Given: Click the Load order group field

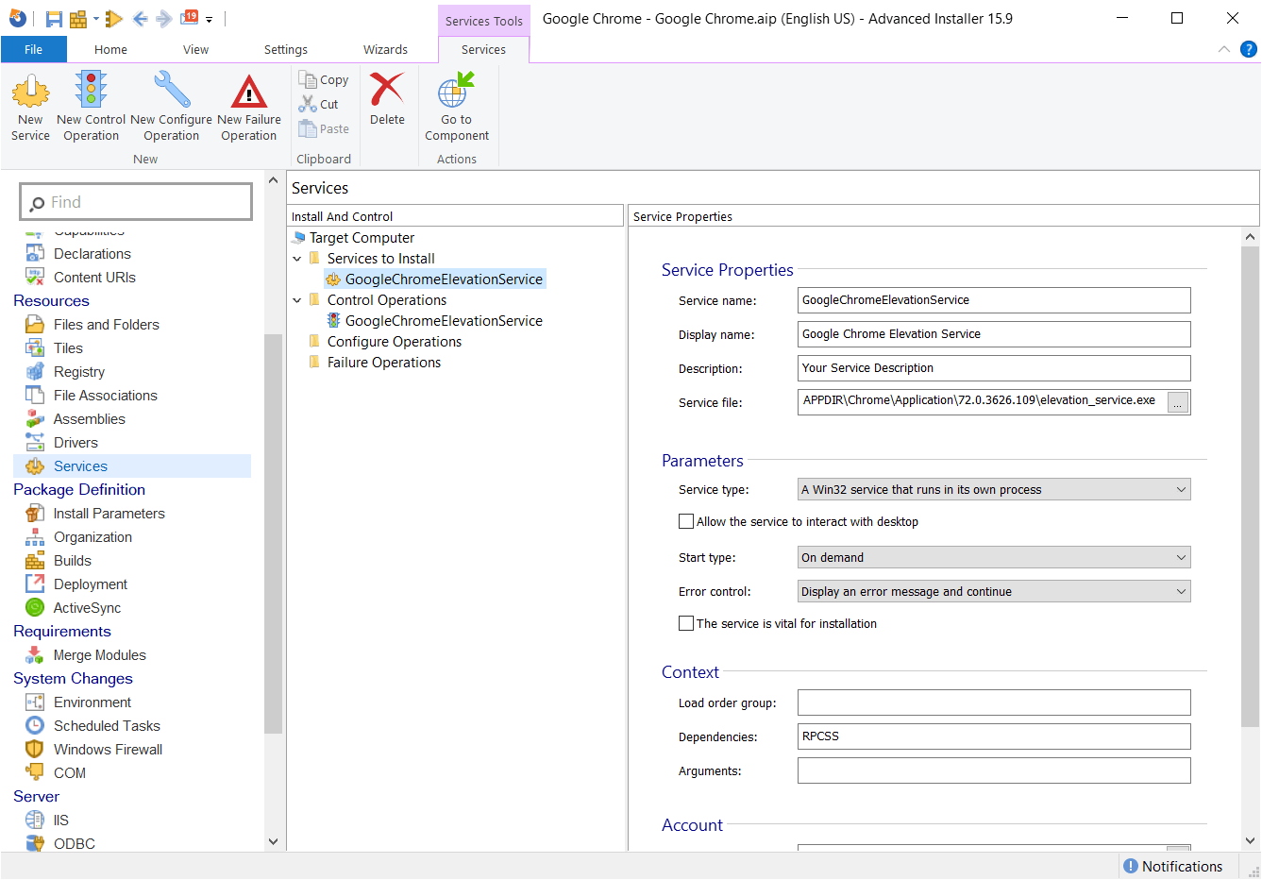Looking at the screenshot, I should [994, 702].
